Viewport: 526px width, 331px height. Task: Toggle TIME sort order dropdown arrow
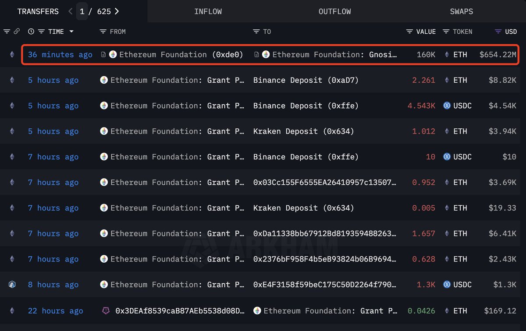point(71,32)
